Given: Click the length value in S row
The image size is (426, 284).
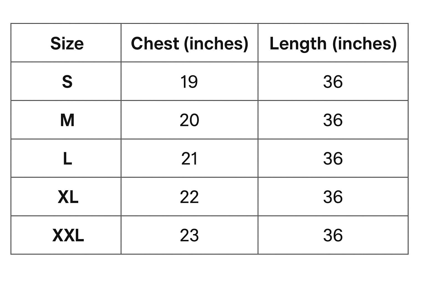Looking at the screenshot, I should (333, 82).
